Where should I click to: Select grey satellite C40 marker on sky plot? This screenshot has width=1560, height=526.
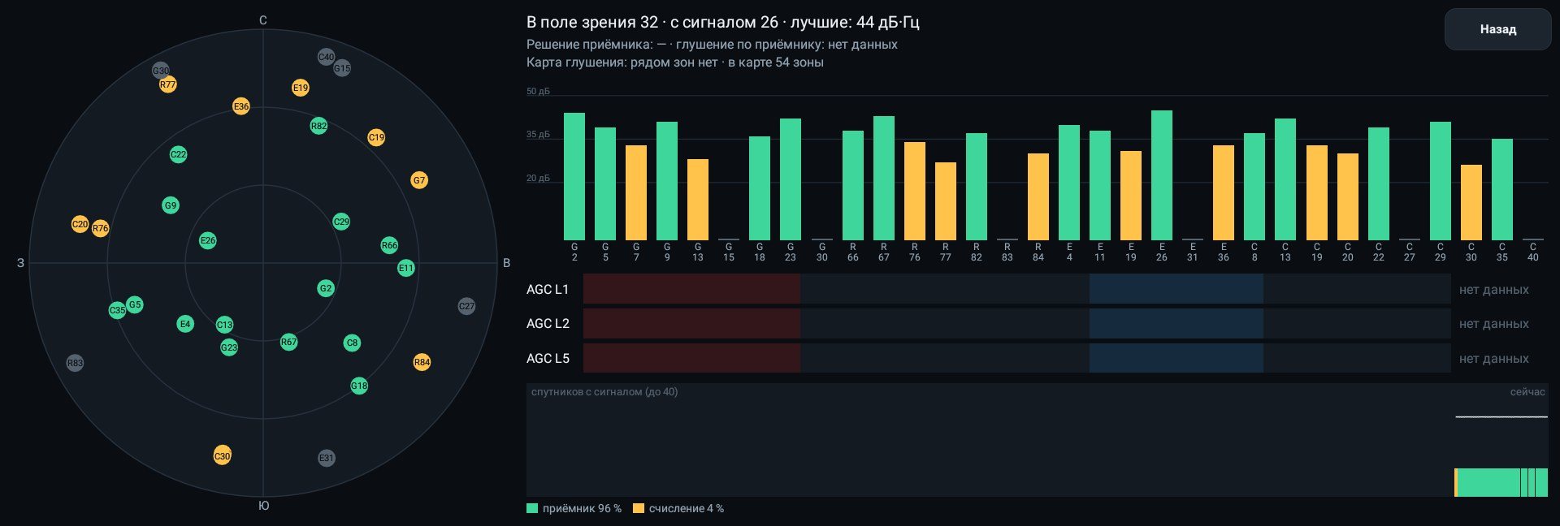pos(326,57)
